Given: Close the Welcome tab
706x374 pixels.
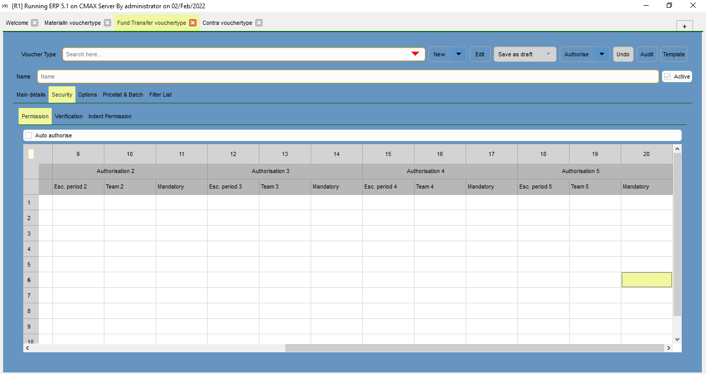Looking at the screenshot, I should 35,23.
